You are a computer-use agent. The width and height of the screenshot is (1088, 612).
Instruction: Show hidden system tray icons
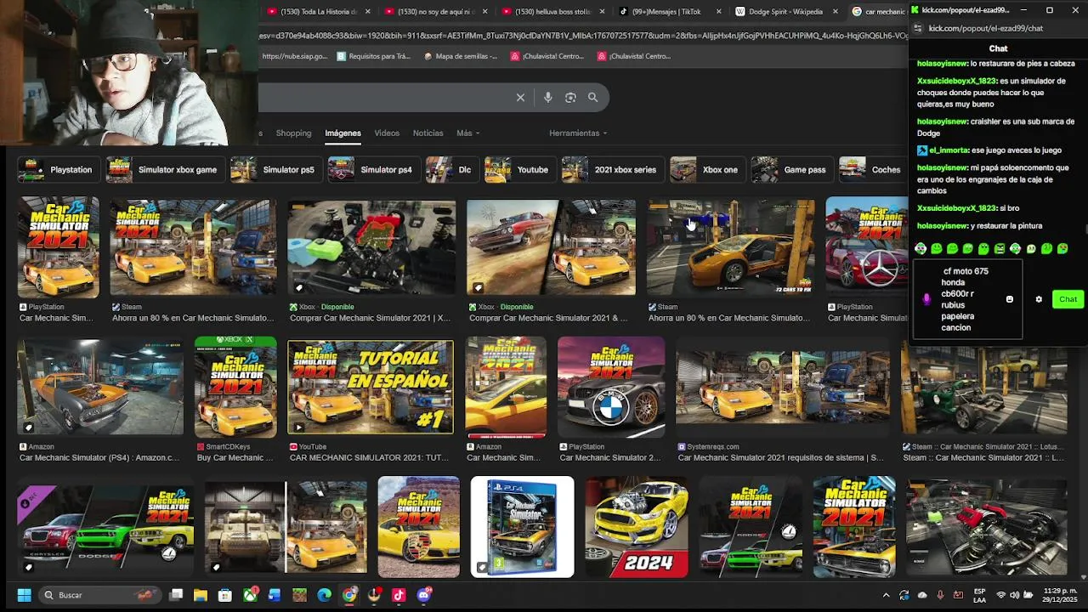tap(886, 595)
